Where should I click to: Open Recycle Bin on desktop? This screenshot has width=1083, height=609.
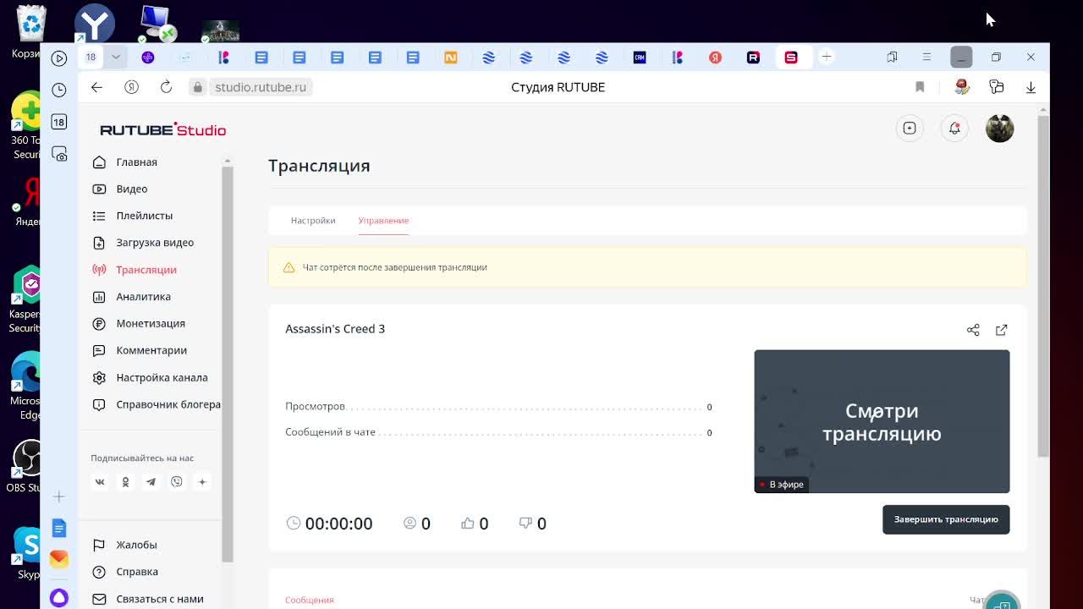[x=30, y=32]
